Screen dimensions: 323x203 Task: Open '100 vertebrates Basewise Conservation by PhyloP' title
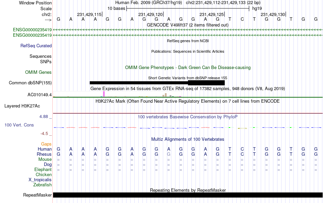pyautogui.click(x=187, y=117)
